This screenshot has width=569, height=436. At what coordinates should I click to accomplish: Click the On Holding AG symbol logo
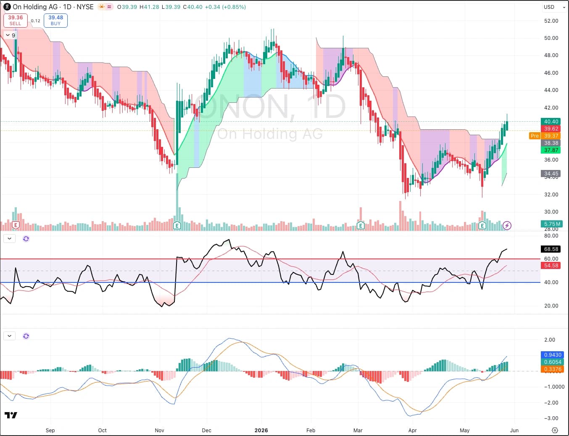(x=7, y=7)
